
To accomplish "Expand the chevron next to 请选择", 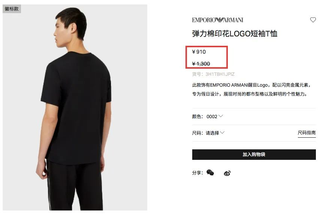I will pos(222,132).
